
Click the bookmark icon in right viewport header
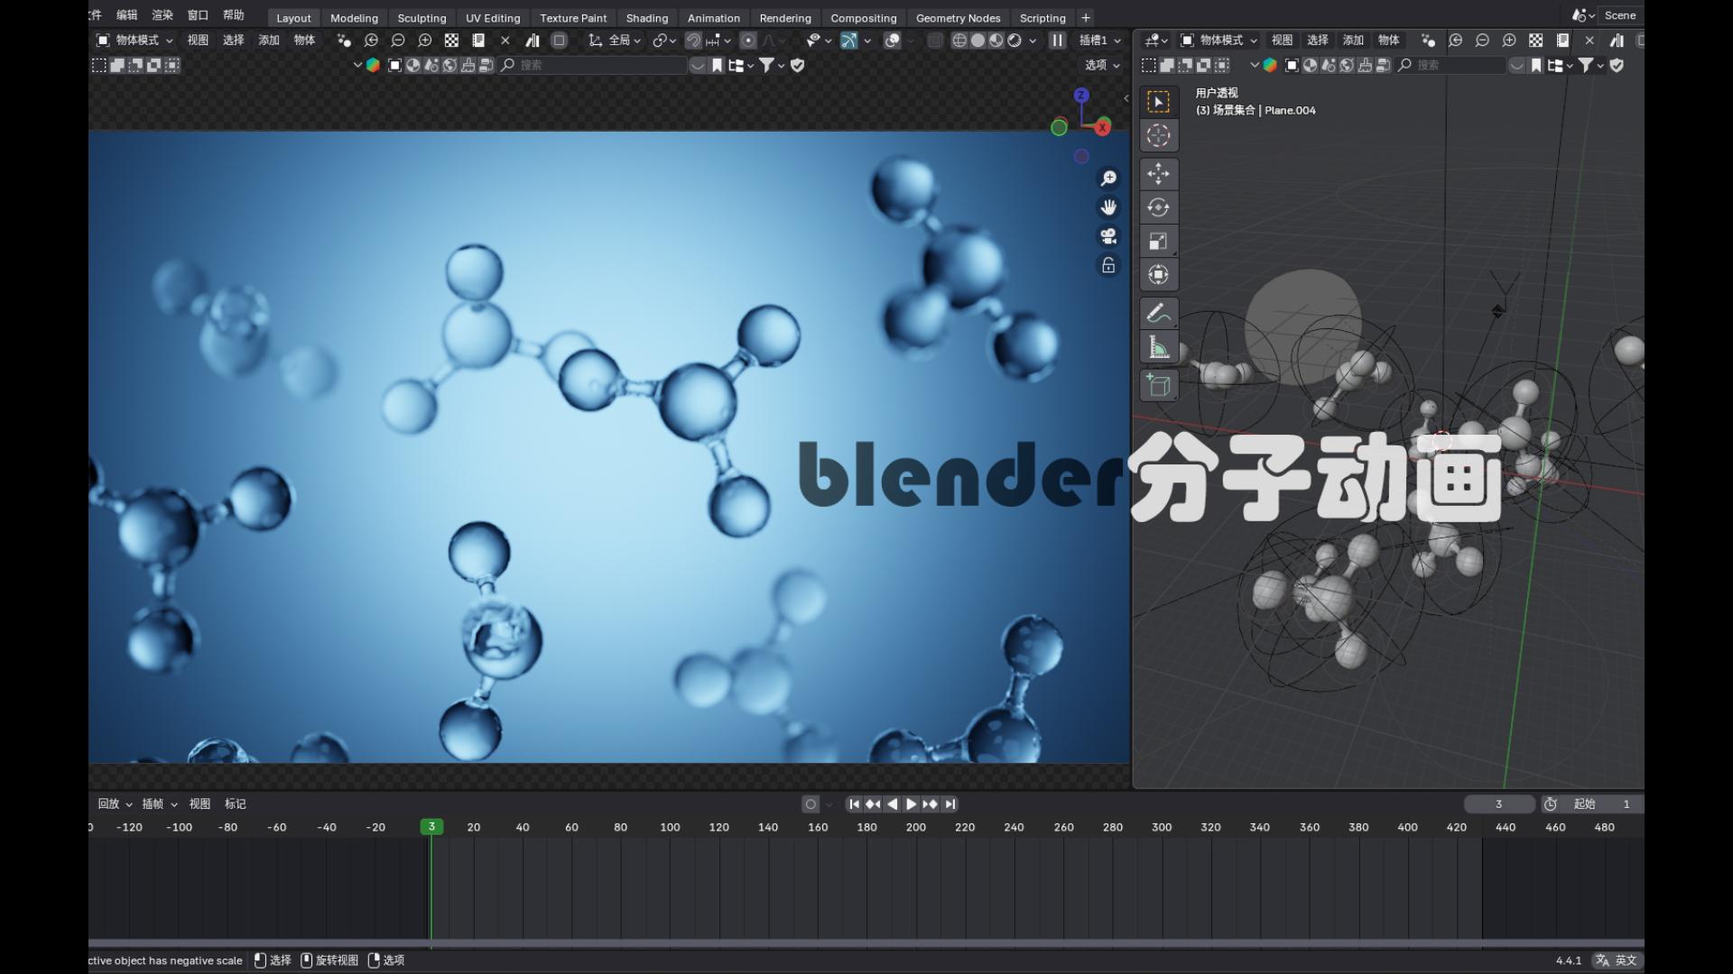(1535, 65)
